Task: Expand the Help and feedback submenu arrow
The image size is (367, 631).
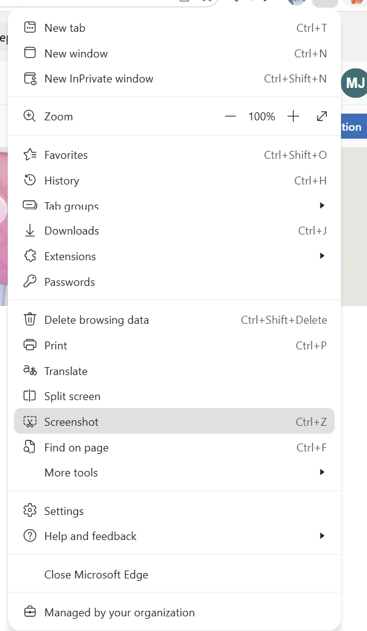Action: pyautogui.click(x=322, y=536)
